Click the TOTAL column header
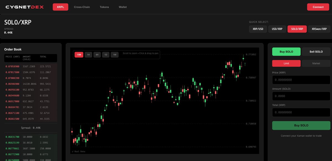 pos(43,57)
